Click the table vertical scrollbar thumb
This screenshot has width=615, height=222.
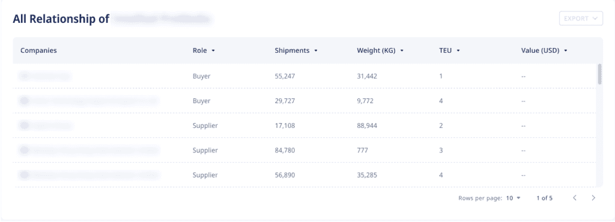coord(599,74)
